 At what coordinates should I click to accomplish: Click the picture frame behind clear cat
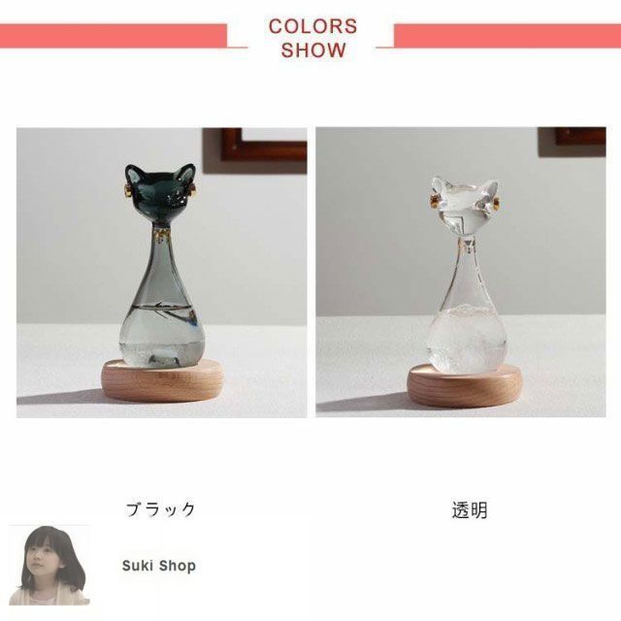click(572, 142)
